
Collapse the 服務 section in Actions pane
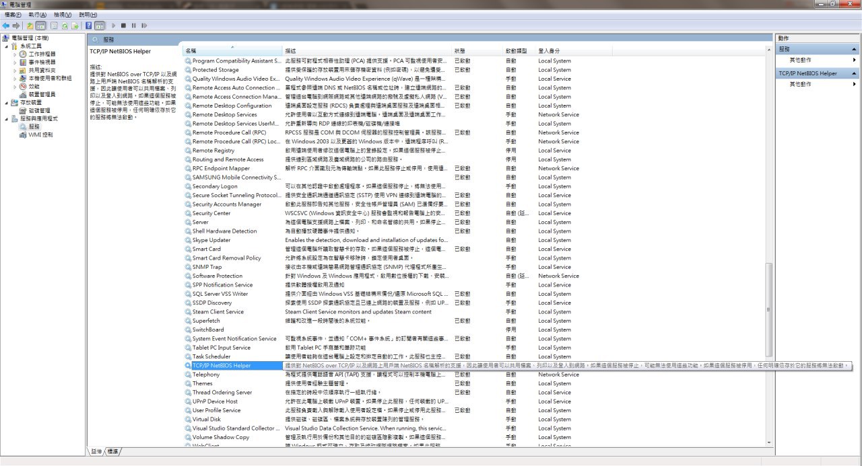pyautogui.click(x=855, y=49)
